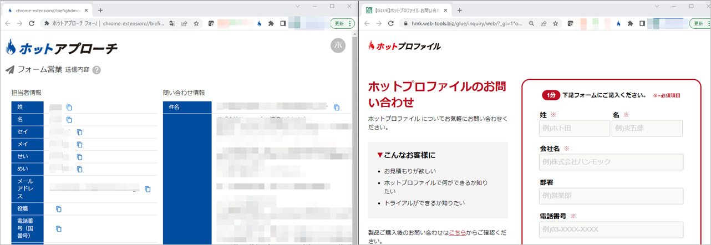Open extensions puzzle icon in left window

click(271, 24)
